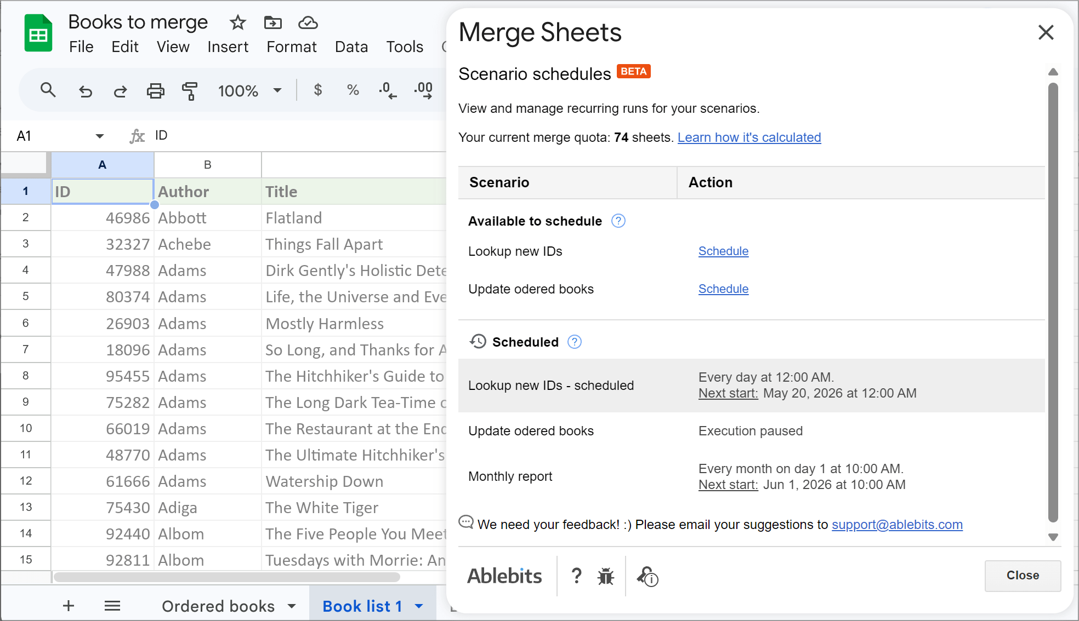The width and height of the screenshot is (1079, 621).
Task: Undo the last action
Action: 85,90
